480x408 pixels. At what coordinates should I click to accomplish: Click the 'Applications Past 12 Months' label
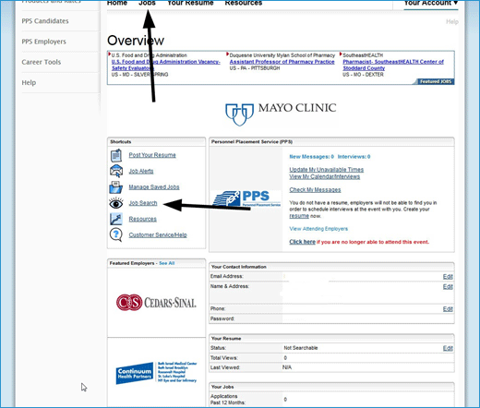(x=228, y=400)
